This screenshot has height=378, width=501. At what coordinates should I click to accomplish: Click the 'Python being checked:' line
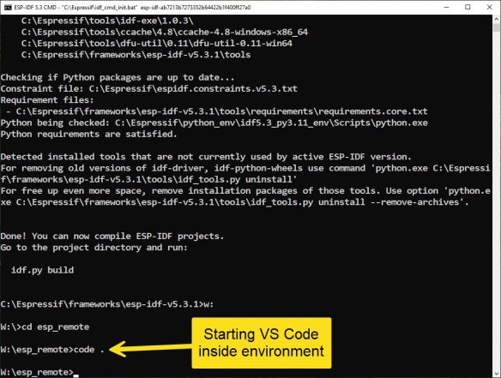(x=214, y=123)
